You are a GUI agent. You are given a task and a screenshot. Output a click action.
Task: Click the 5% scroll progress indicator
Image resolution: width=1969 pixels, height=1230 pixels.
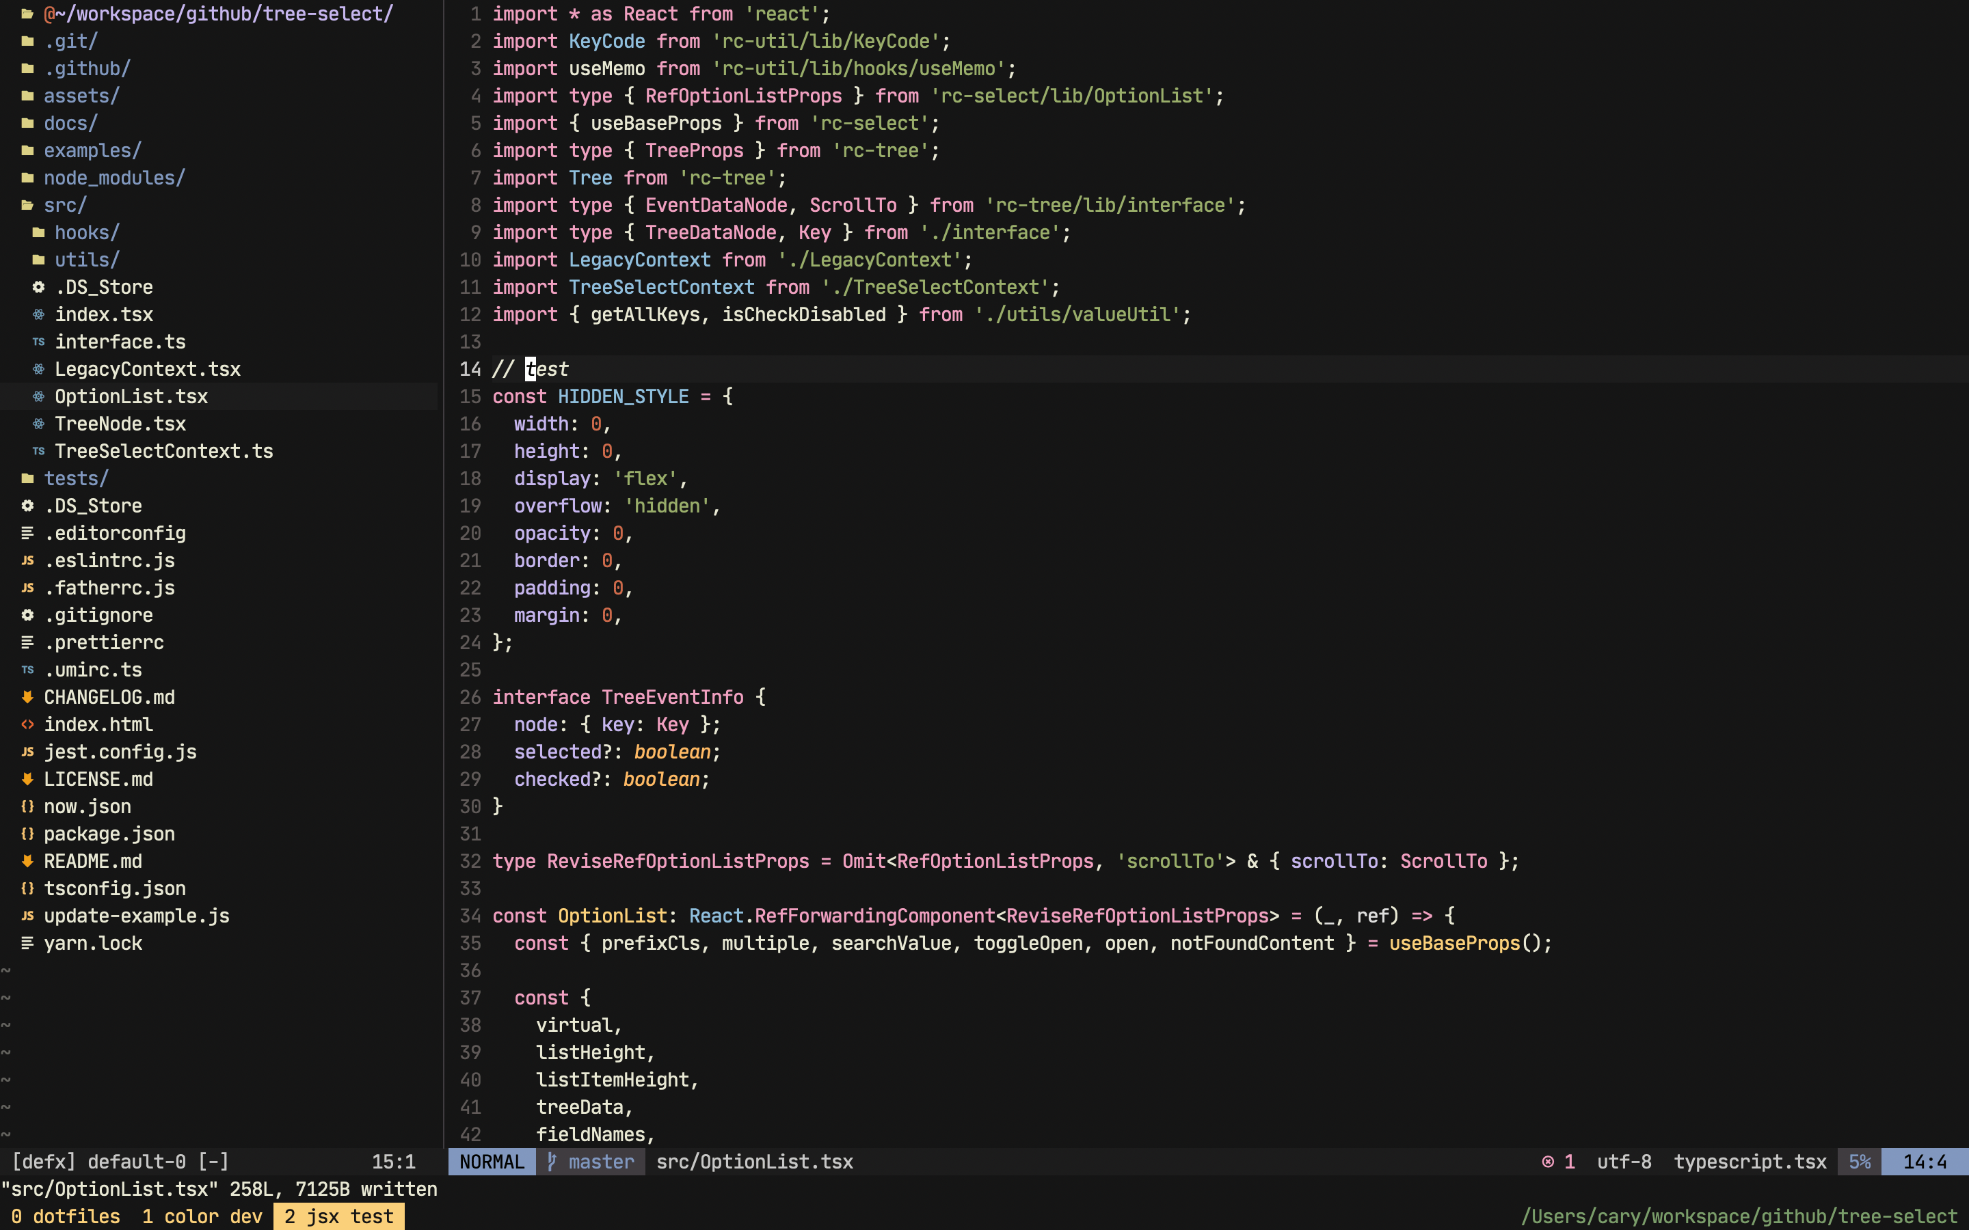(x=1861, y=1162)
